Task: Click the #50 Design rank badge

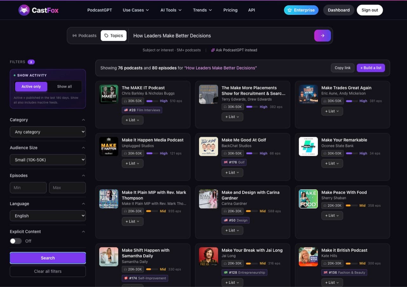Action: [236, 220]
